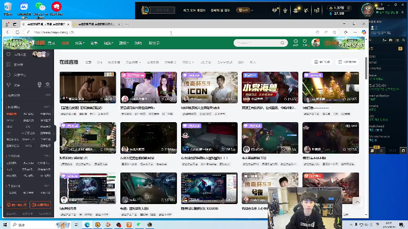Click the browser refresh button
Screen dimensions: 408x229
pyautogui.click(x=17, y=32)
